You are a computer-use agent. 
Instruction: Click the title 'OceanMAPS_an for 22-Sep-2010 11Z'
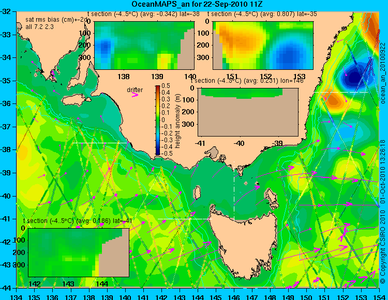pos(197,4)
